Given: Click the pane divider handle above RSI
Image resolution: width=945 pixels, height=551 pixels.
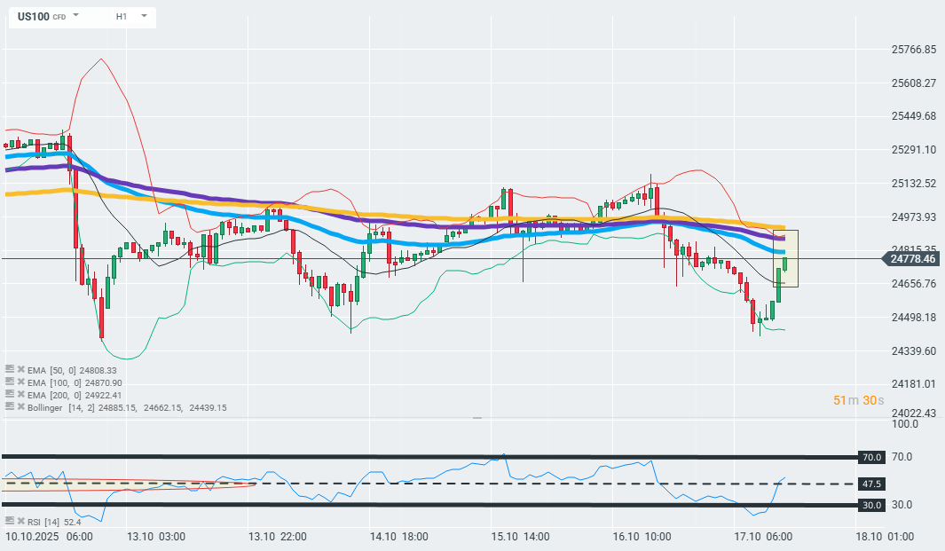Looking at the screenshot, I should [x=476, y=417].
